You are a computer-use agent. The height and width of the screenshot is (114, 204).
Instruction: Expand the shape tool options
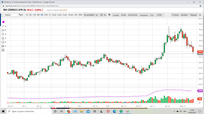[5, 34]
